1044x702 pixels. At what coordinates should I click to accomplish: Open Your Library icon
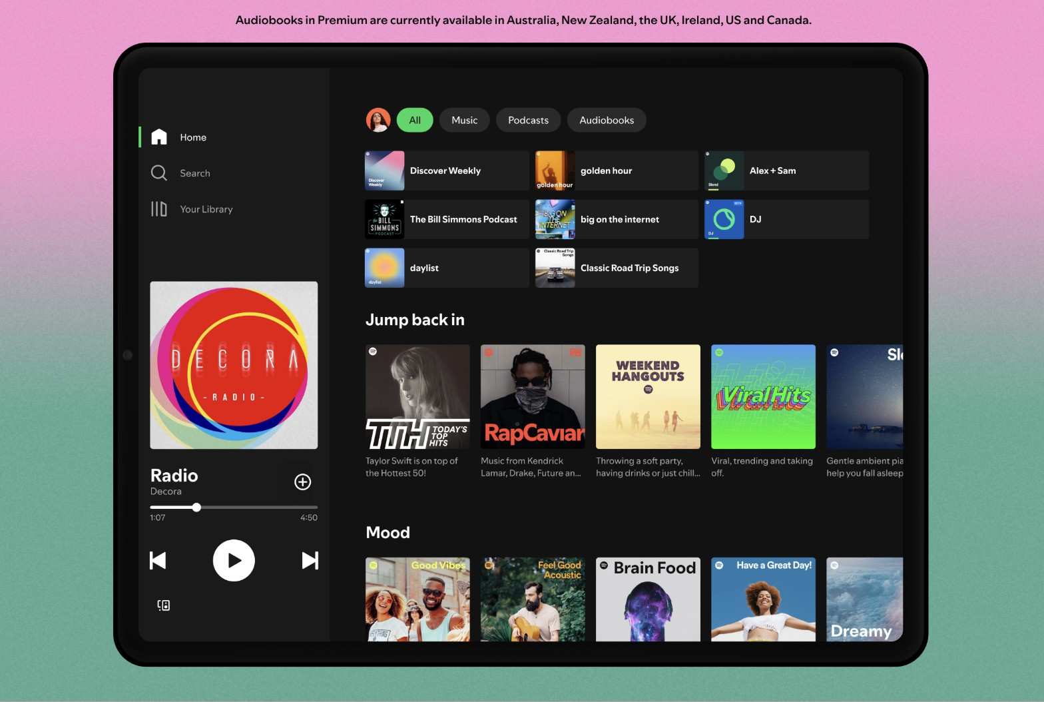(159, 209)
